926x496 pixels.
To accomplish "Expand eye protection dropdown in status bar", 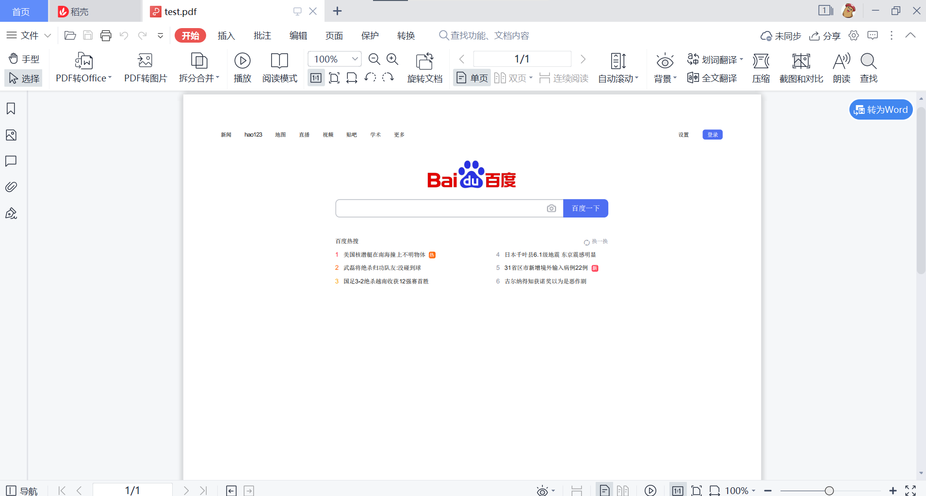I will (x=553, y=491).
